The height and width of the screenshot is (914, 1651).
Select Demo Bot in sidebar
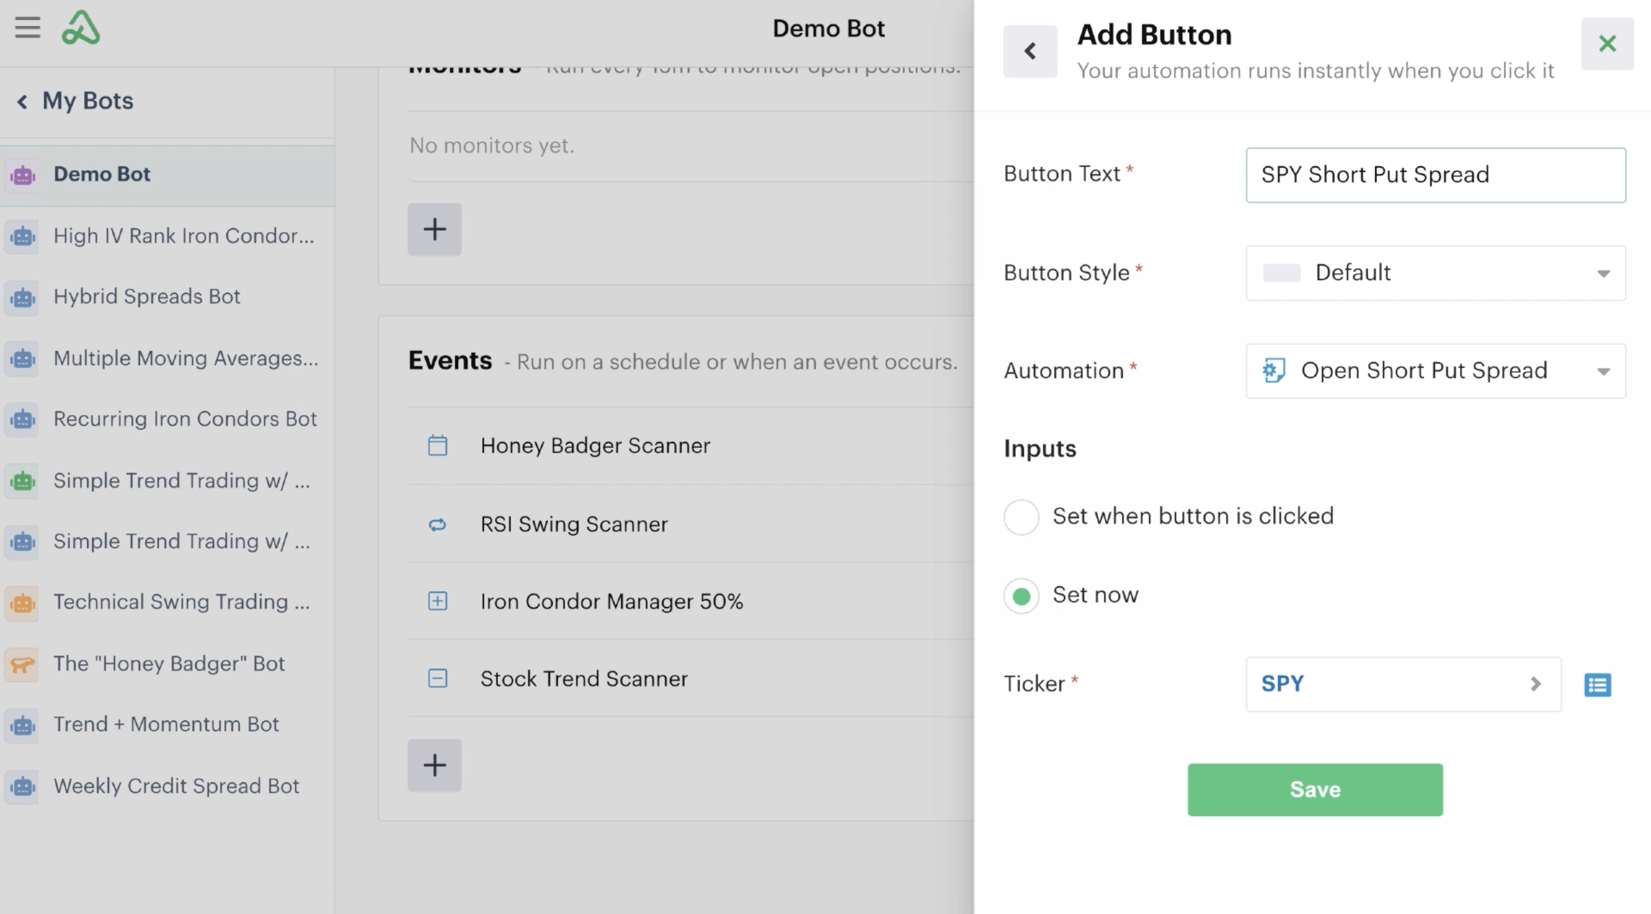(x=167, y=175)
